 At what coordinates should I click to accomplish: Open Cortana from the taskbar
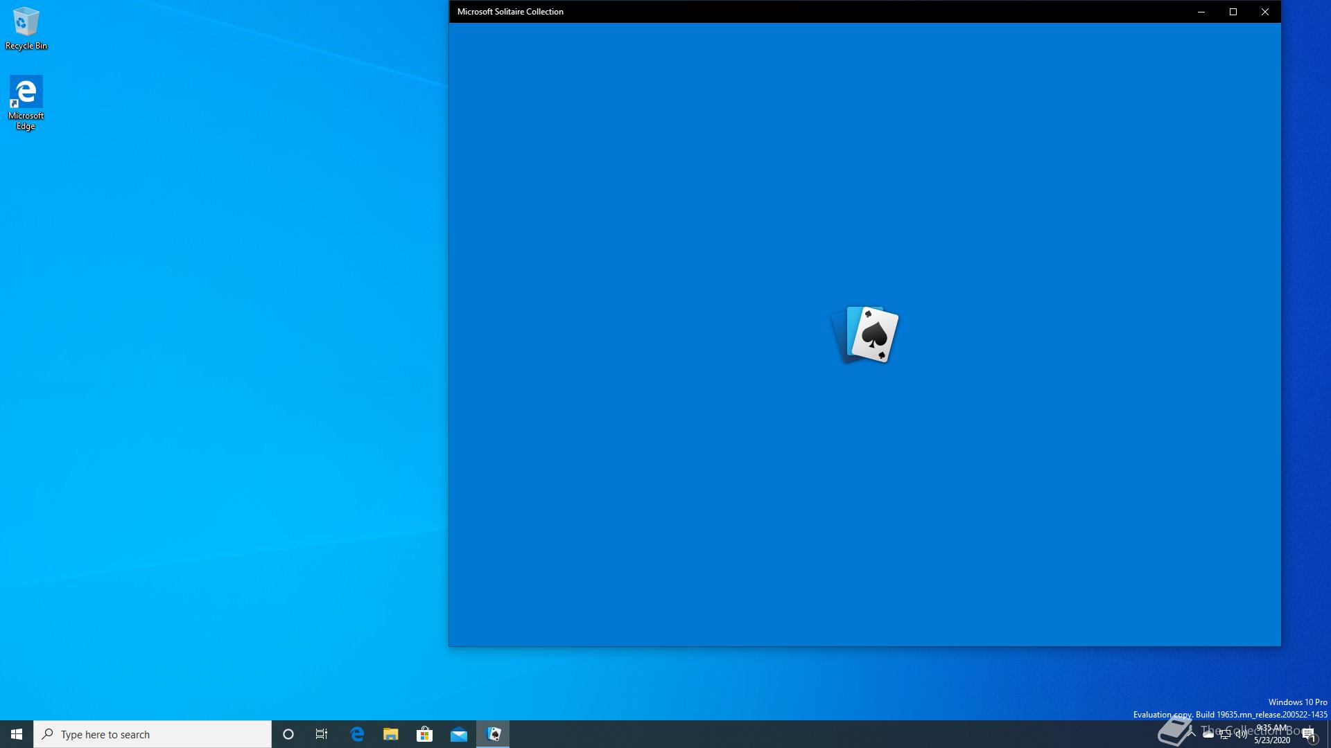coord(288,734)
